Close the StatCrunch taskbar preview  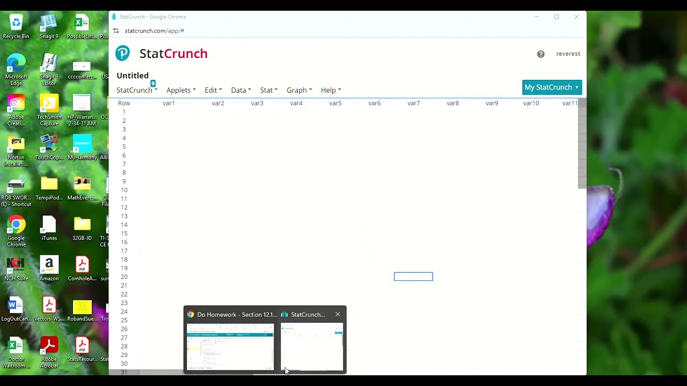pyautogui.click(x=338, y=314)
